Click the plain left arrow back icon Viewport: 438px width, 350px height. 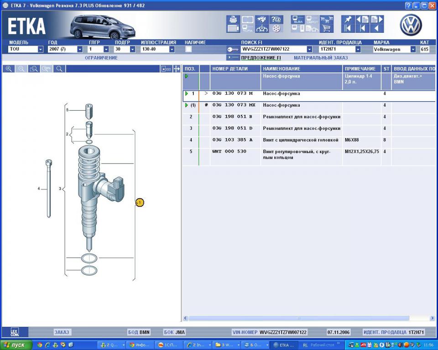click(x=377, y=28)
